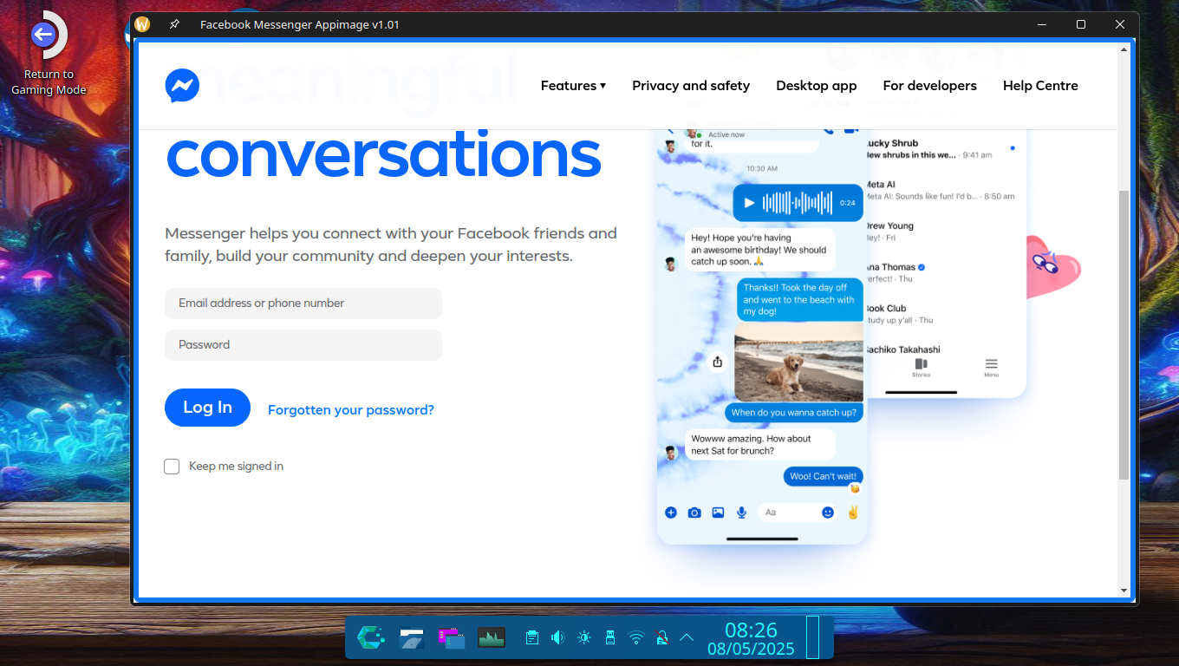Click the scrollbar down arrow
Image resolution: width=1179 pixels, height=666 pixels.
pos(1124,591)
